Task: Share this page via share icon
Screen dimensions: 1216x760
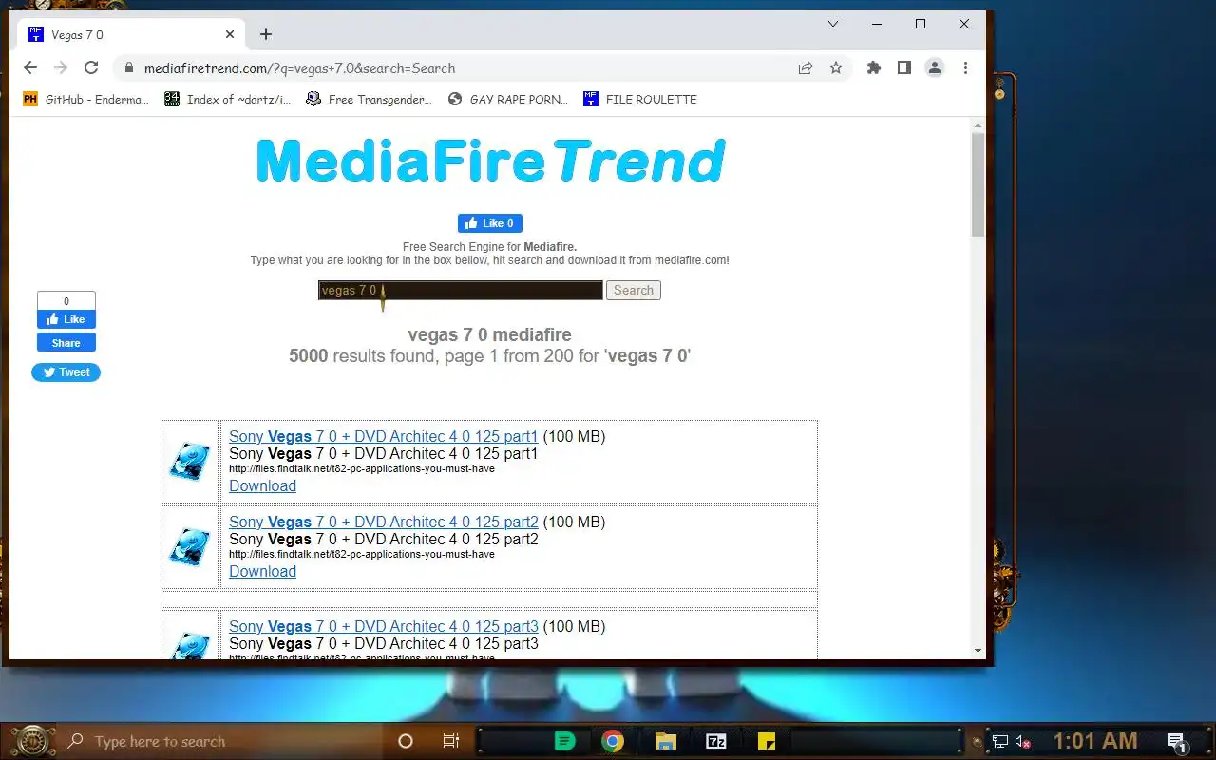Action: click(x=806, y=68)
